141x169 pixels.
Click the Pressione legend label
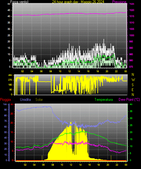point(119,2)
